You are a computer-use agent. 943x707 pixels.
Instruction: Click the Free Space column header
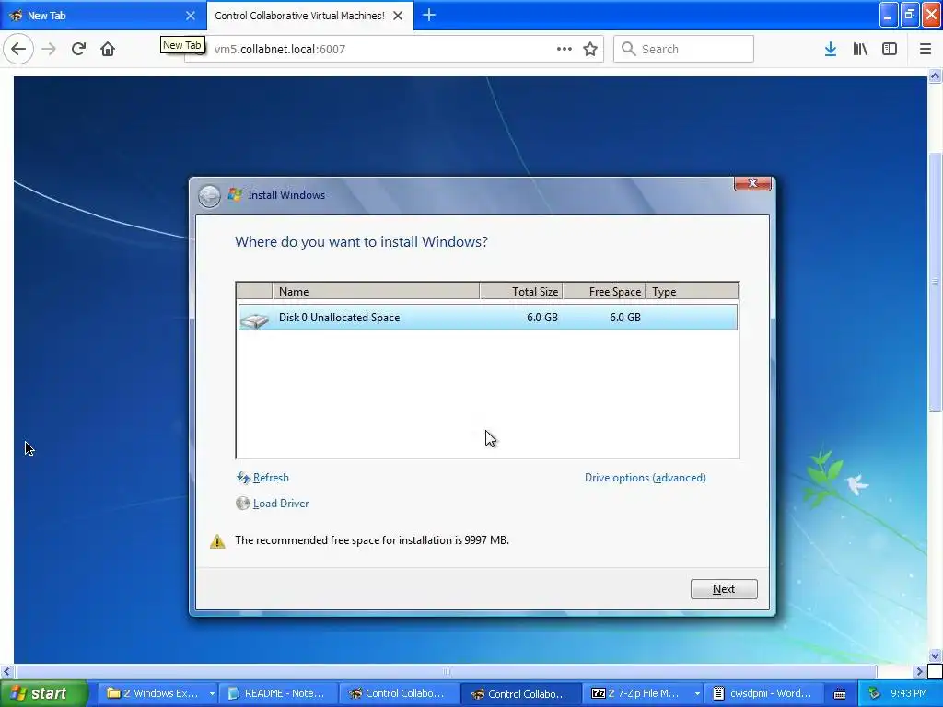click(x=604, y=292)
